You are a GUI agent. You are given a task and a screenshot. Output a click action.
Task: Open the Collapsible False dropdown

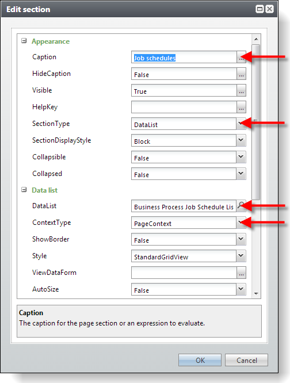[x=241, y=157]
